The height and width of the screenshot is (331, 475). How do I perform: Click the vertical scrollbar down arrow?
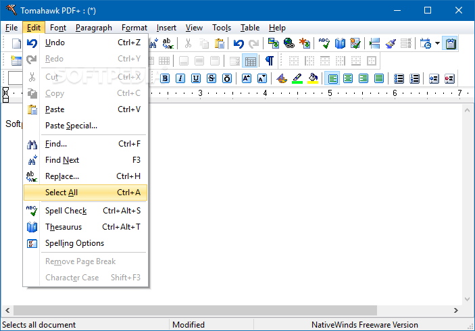pos(467,299)
